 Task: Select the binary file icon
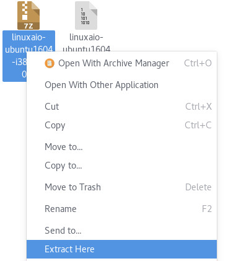pyautogui.click(x=86, y=15)
